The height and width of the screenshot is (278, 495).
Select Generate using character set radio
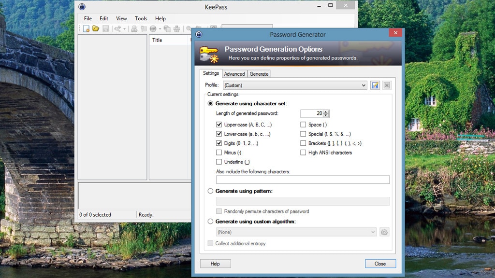point(210,103)
